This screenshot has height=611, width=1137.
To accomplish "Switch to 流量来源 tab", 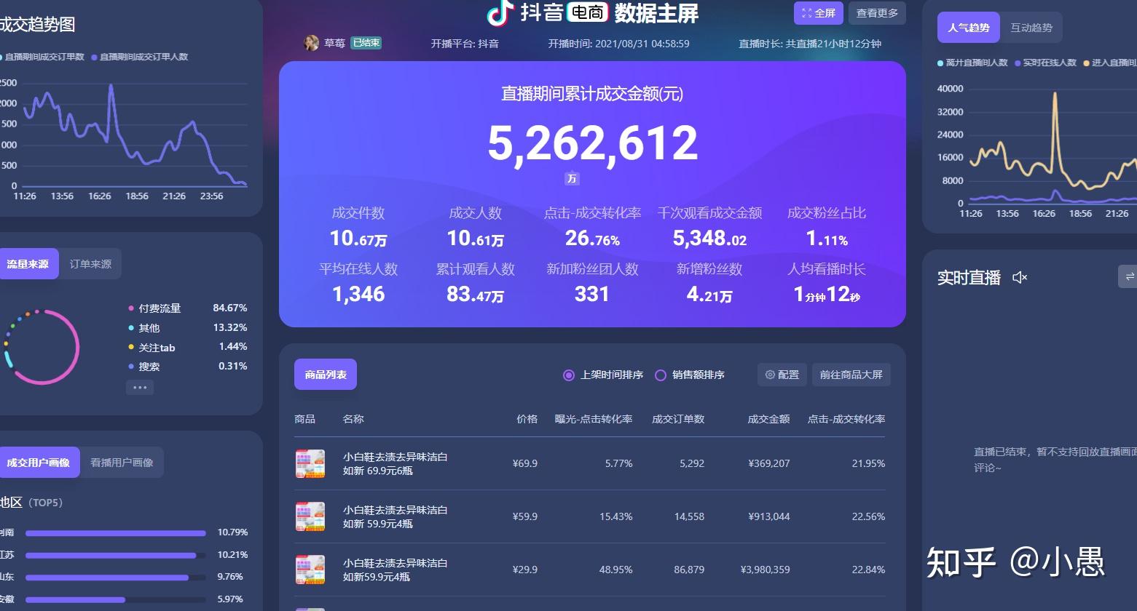I will pyautogui.click(x=28, y=264).
